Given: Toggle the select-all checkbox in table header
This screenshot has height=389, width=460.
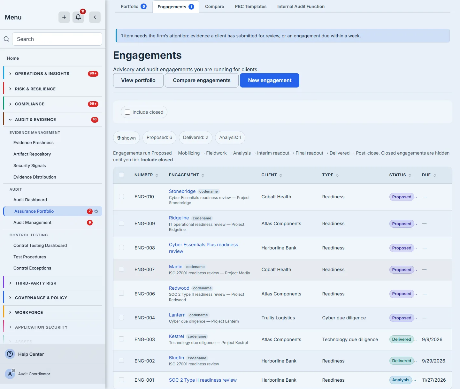Looking at the screenshot, I should point(121,175).
